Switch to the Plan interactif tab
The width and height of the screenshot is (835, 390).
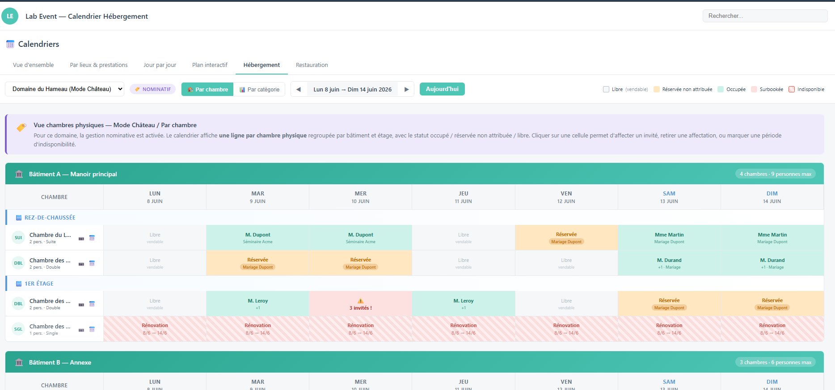pyautogui.click(x=210, y=65)
